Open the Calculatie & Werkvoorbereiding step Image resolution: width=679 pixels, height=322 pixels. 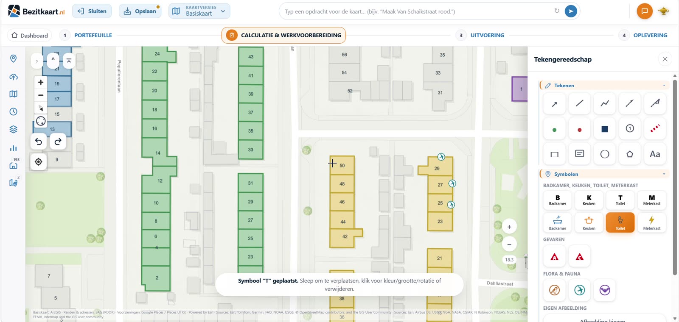pyautogui.click(x=283, y=36)
